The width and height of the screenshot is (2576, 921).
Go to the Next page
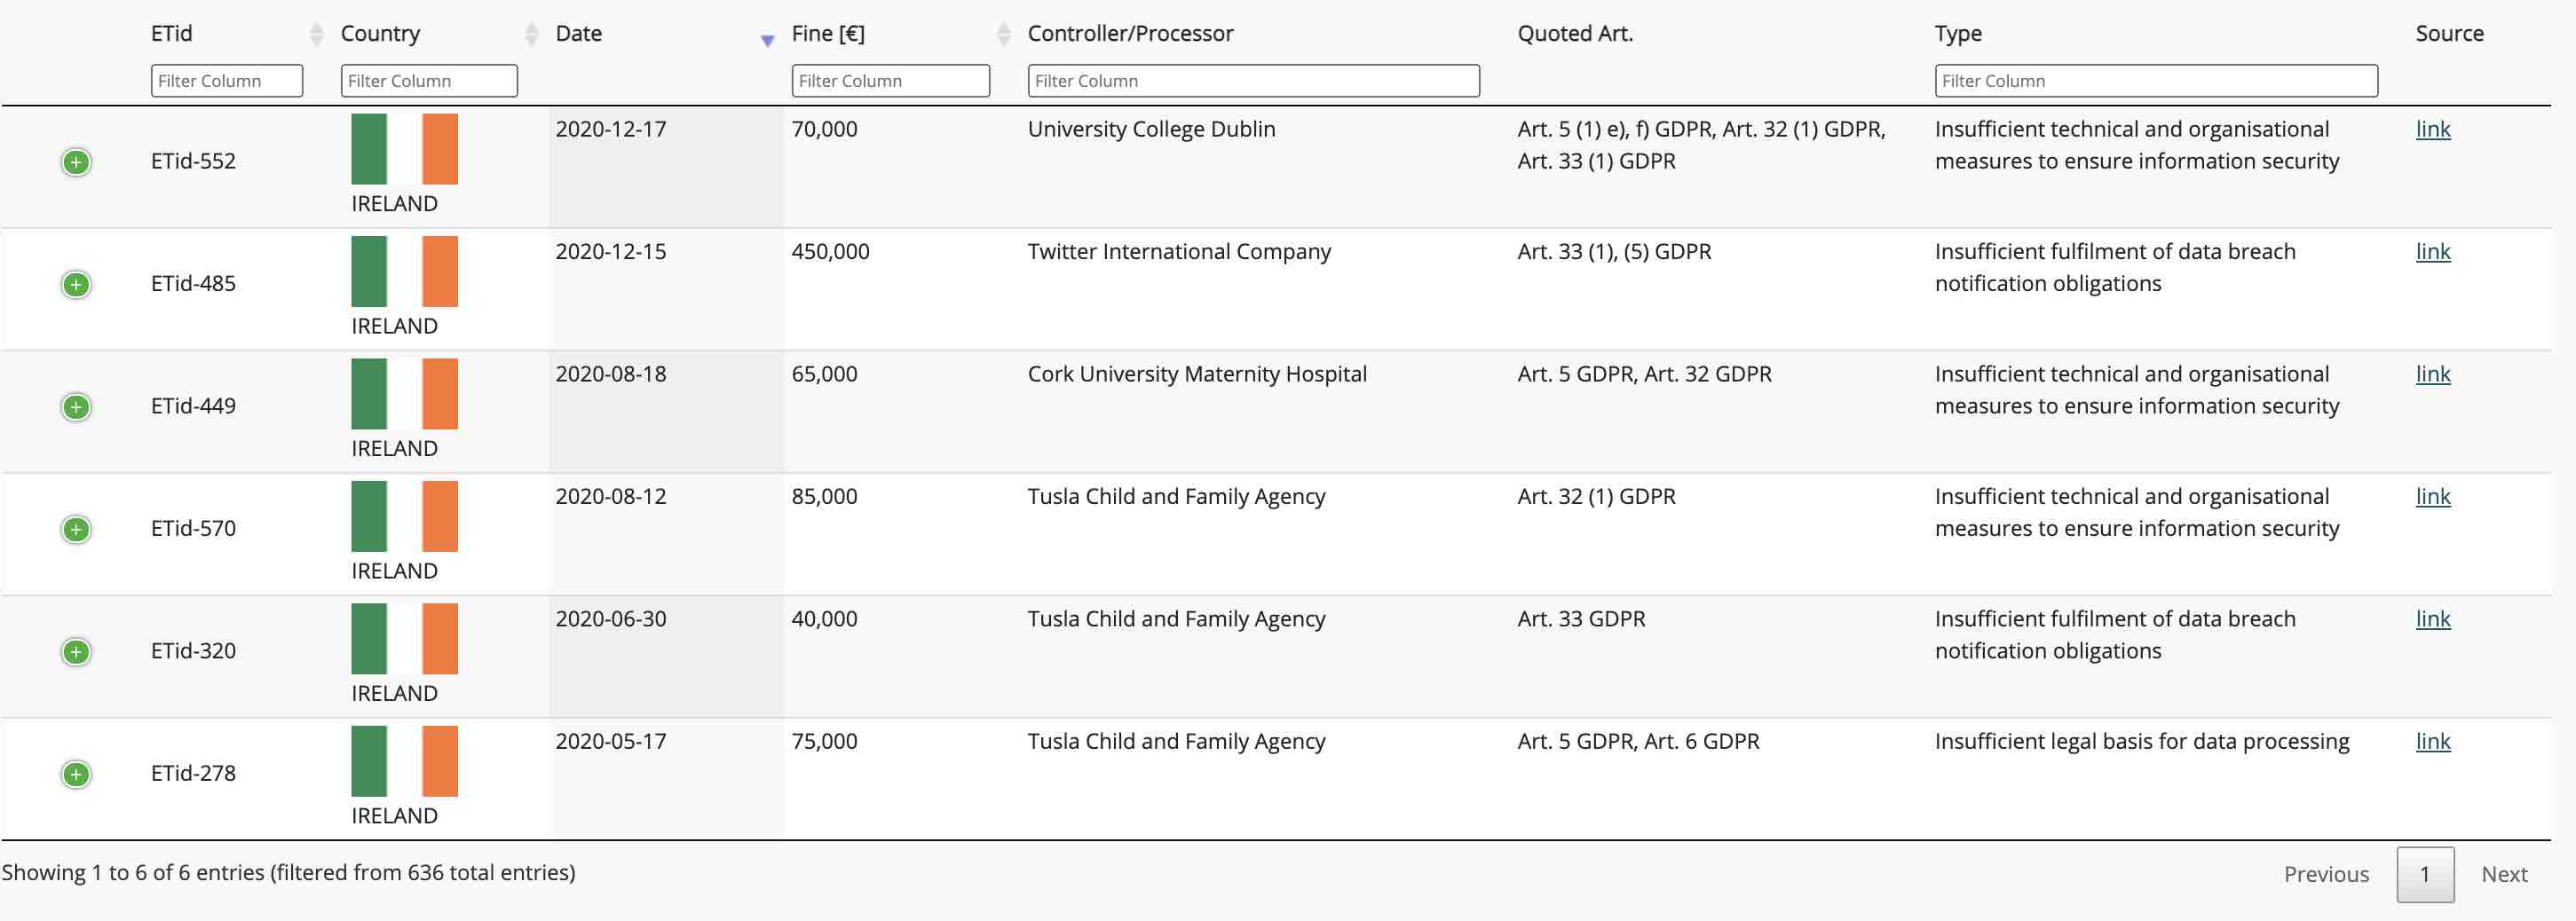[2504, 874]
